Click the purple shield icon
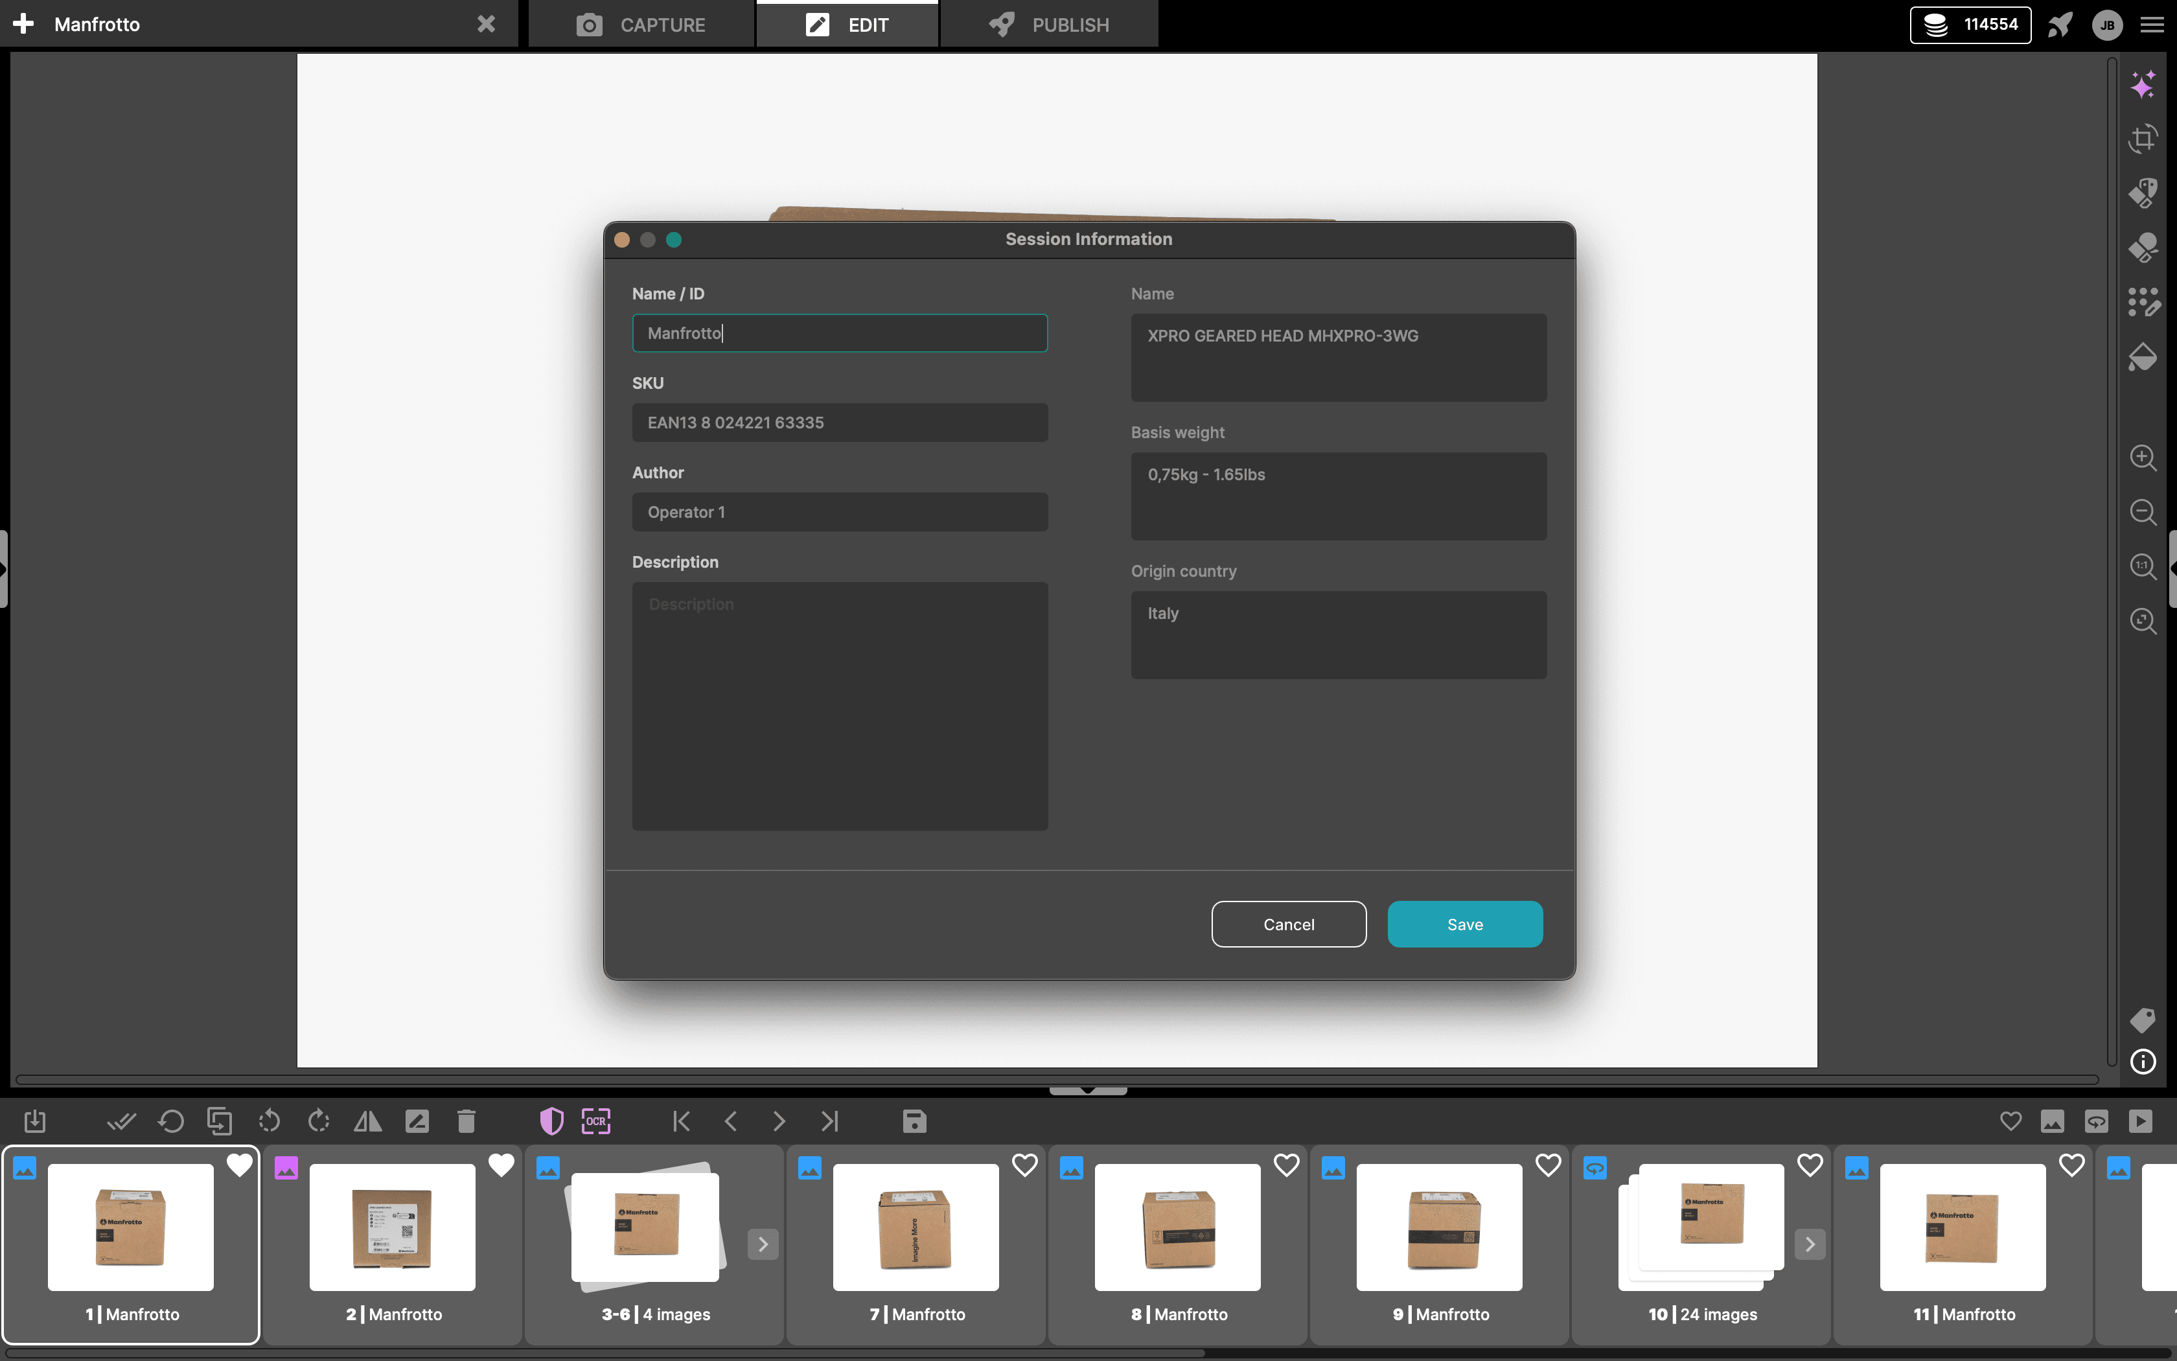 [x=551, y=1122]
